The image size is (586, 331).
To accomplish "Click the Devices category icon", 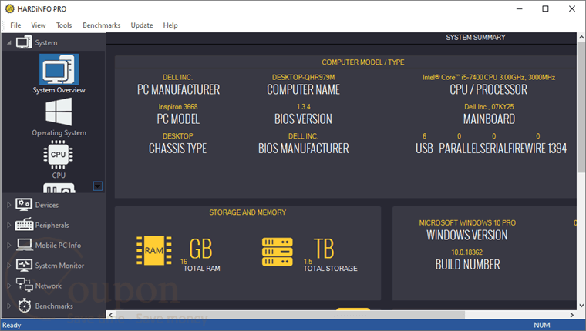I will [x=24, y=205].
